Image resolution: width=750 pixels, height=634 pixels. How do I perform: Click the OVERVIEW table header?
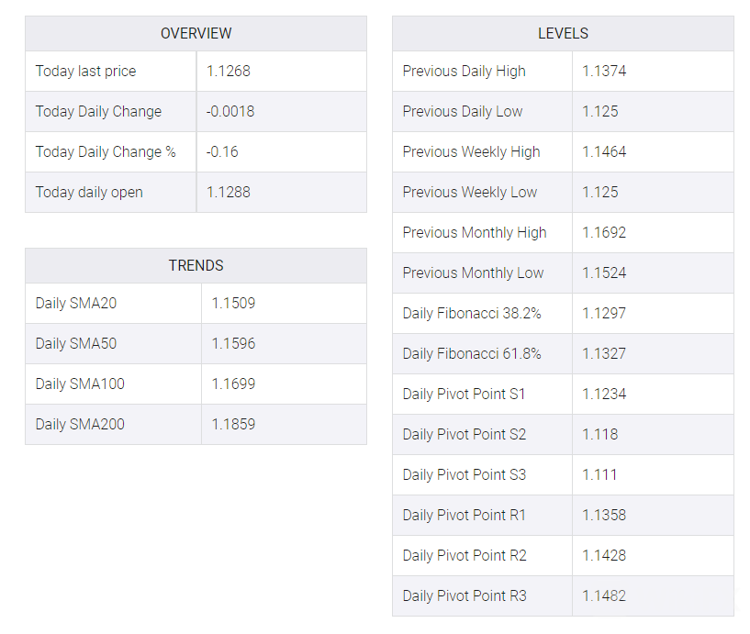tap(196, 33)
